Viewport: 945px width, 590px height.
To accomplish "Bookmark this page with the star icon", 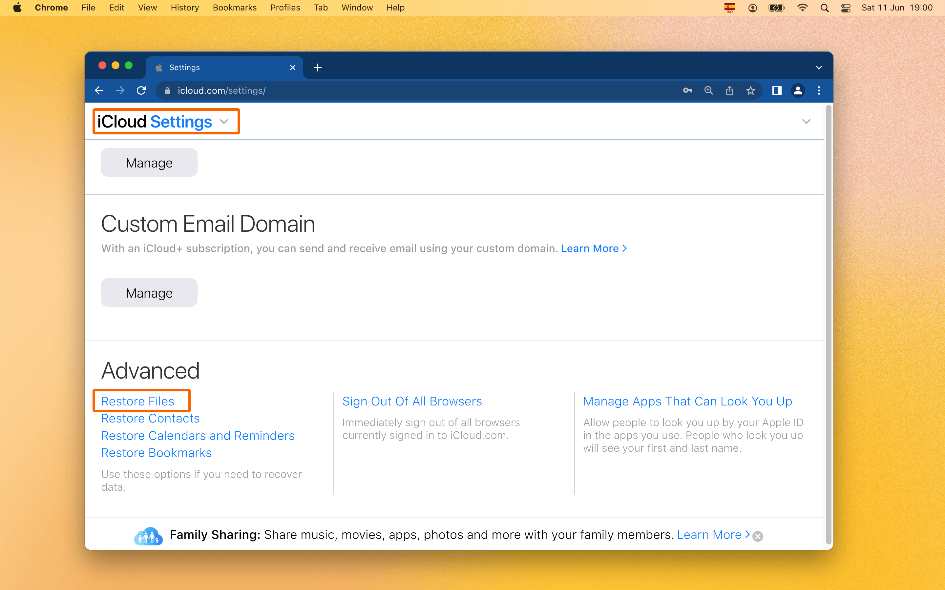I will click(750, 90).
